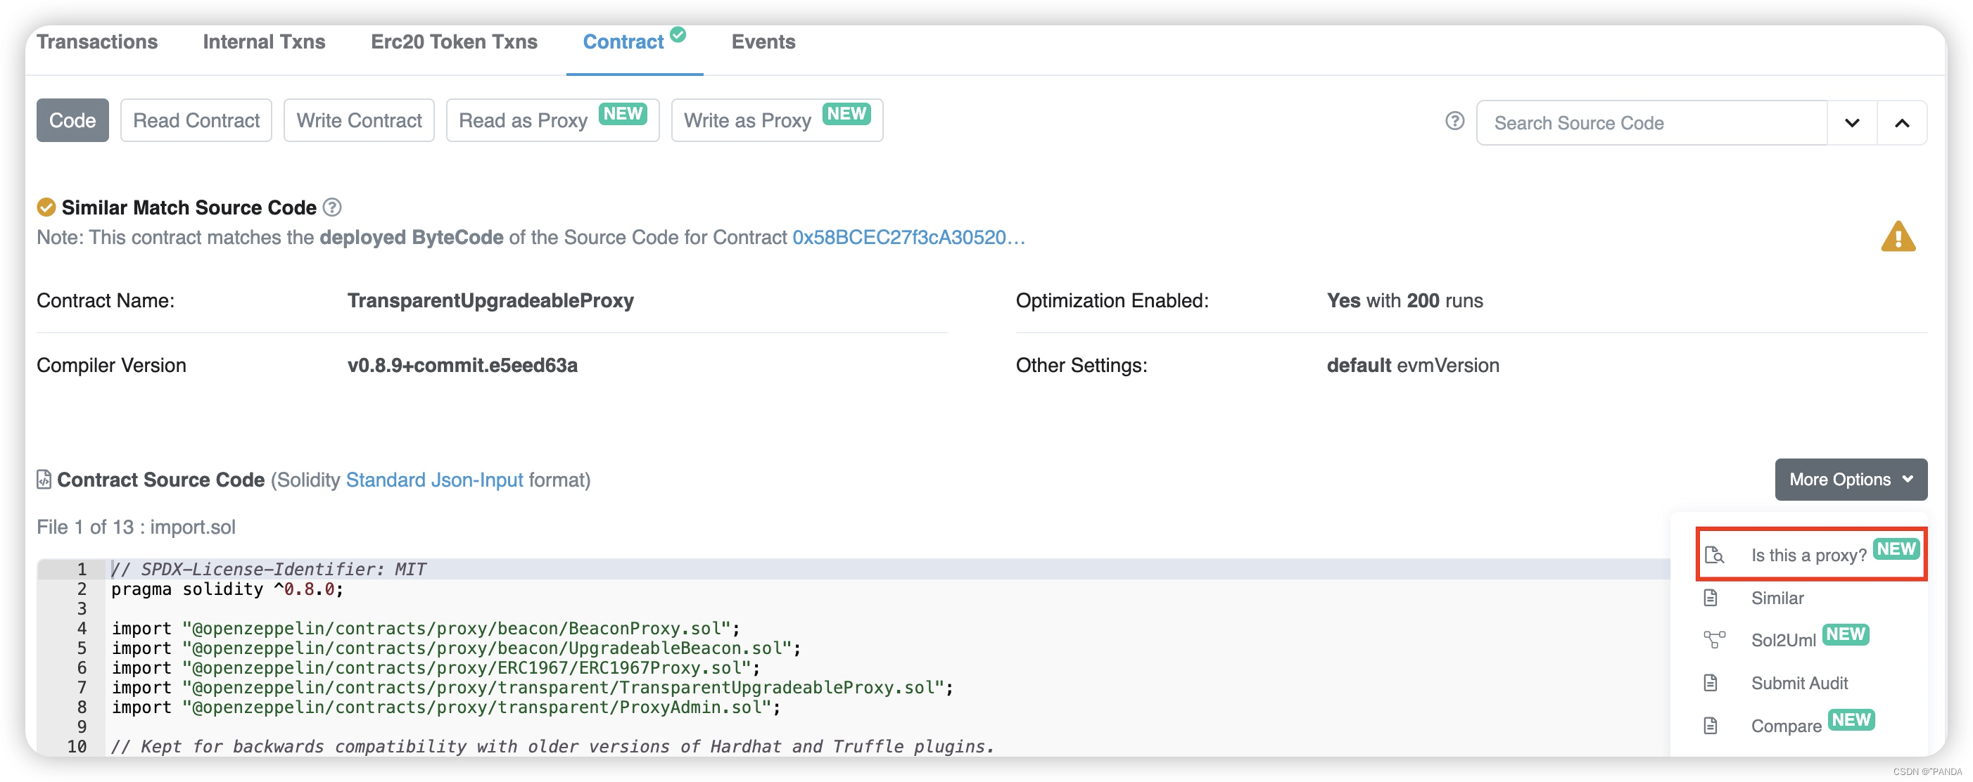Viewport: 1973px width, 782px height.
Task: Expand the More Options dropdown
Action: tap(1851, 479)
